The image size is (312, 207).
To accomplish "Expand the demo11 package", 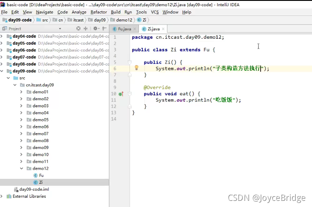I will click(x=21, y=161).
